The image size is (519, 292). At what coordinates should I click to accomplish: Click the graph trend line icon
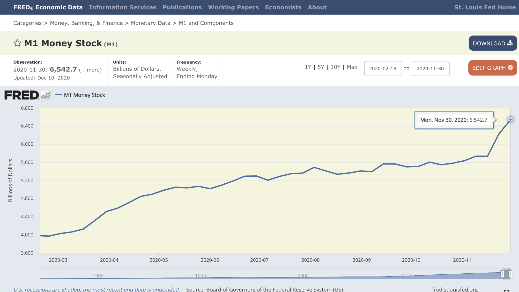click(x=47, y=94)
